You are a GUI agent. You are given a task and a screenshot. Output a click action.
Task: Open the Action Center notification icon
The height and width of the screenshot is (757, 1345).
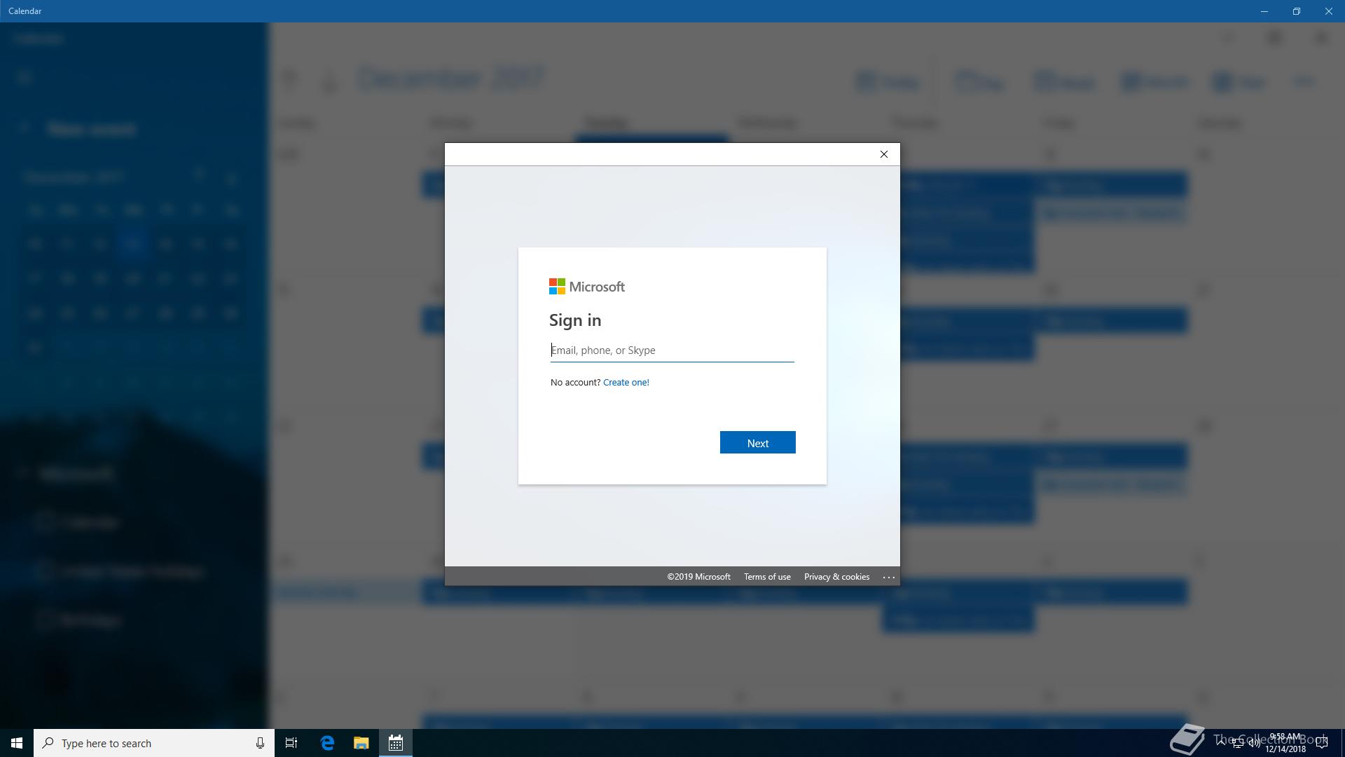point(1322,743)
